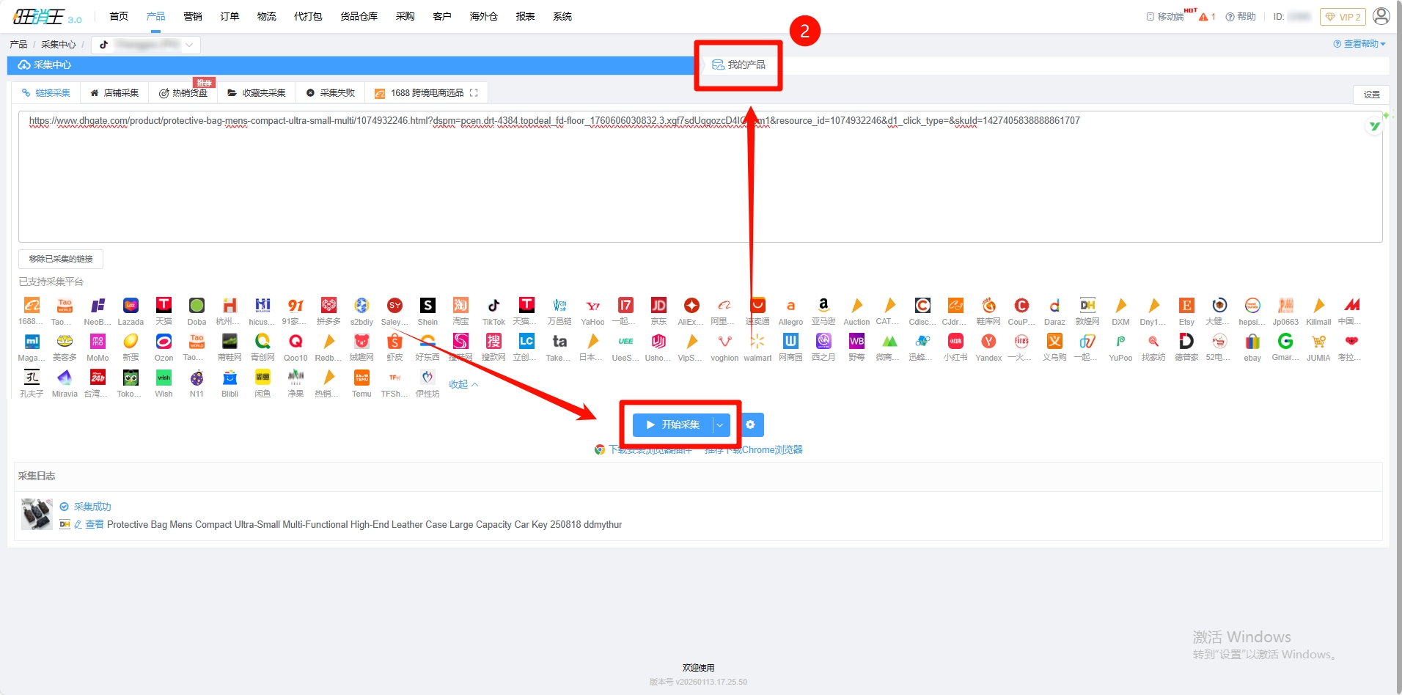Pick the Temu platform icon
The width and height of the screenshot is (1402, 695).
click(x=361, y=378)
